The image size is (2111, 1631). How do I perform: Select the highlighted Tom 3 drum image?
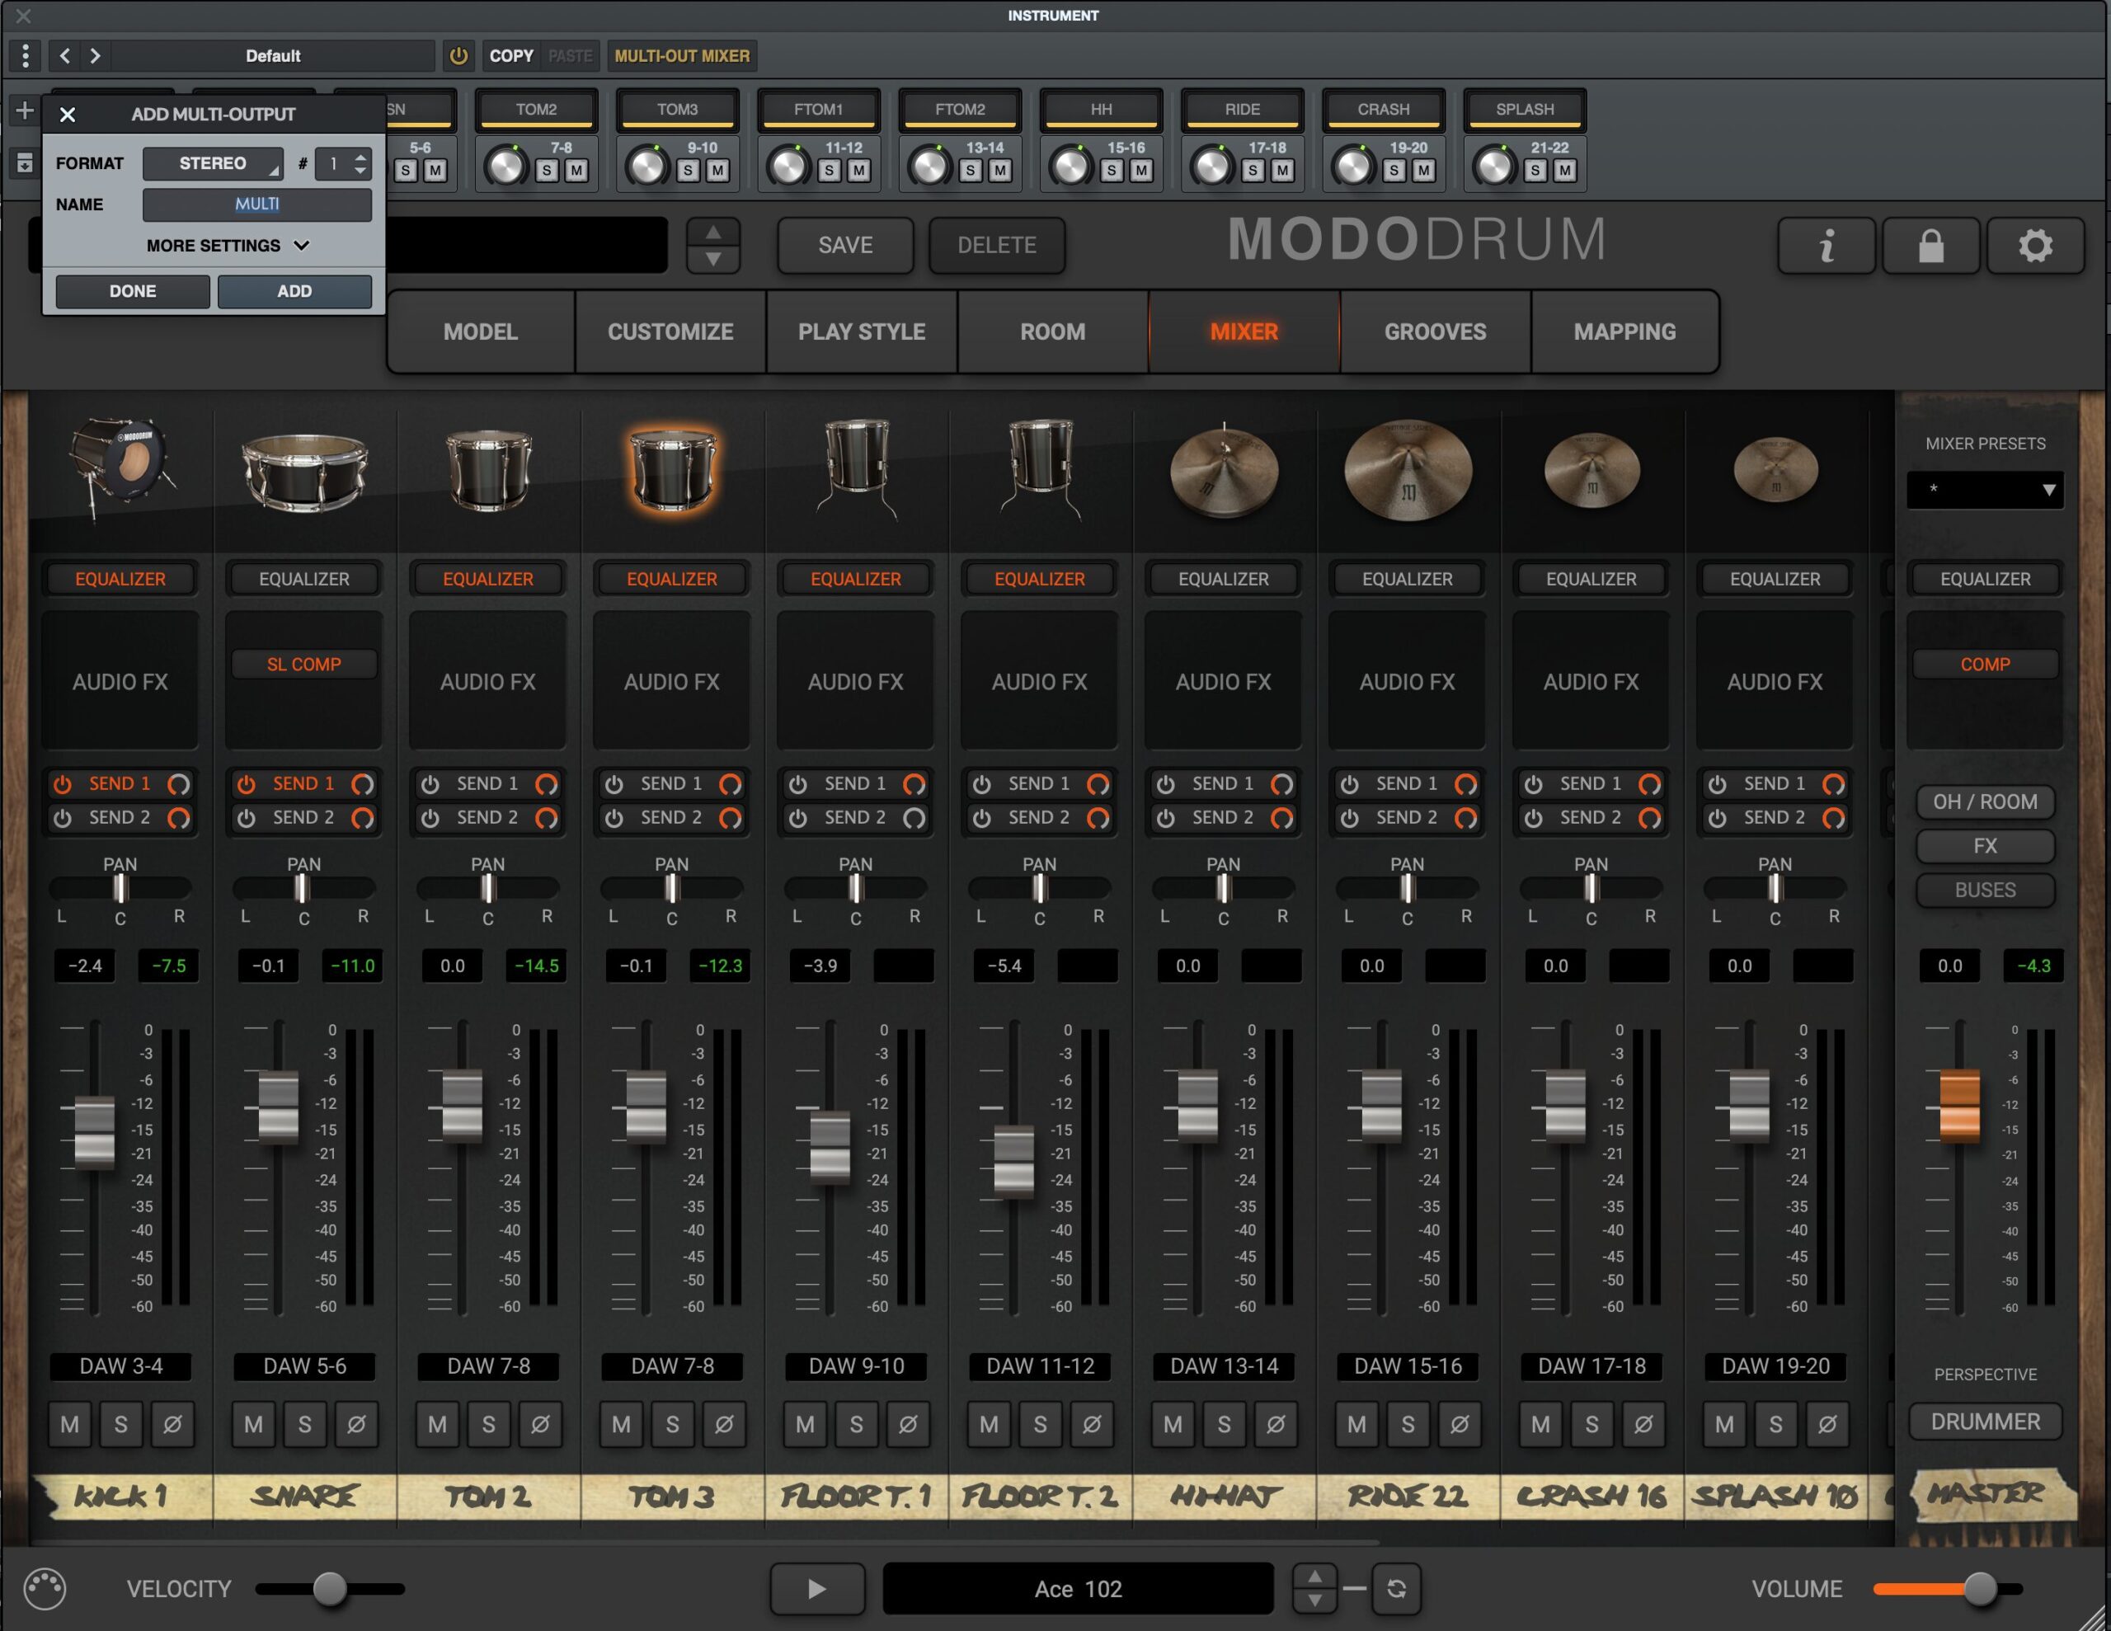[x=672, y=469]
